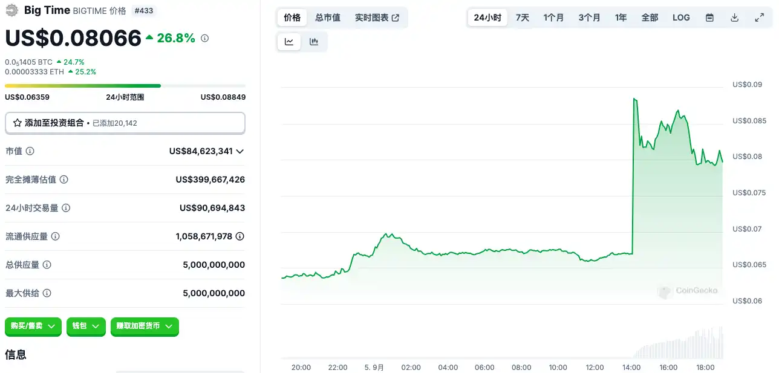Open the 钱包 dropdown

point(86,326)
